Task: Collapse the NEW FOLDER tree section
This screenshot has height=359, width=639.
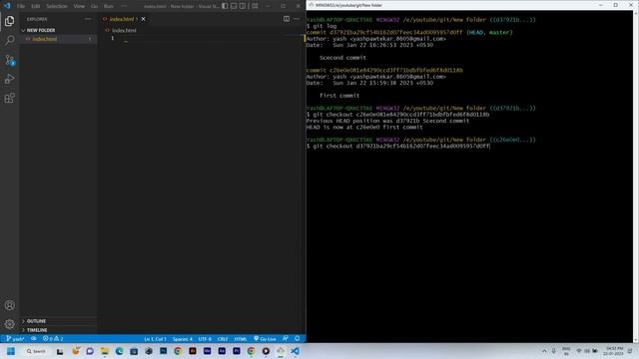Action: [41, 30]
